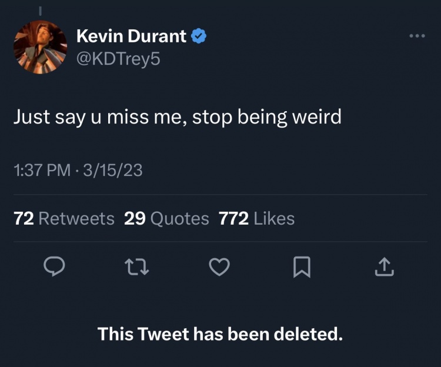Like the tweet with the heart icon
441x367 pixels.
pos(219,267)
